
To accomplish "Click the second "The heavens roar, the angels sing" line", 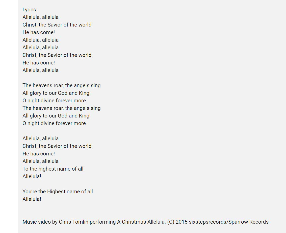I will pos(61,108).
